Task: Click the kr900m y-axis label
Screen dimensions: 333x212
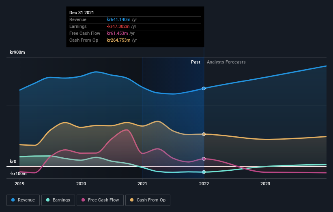Action: click(17, 52)
